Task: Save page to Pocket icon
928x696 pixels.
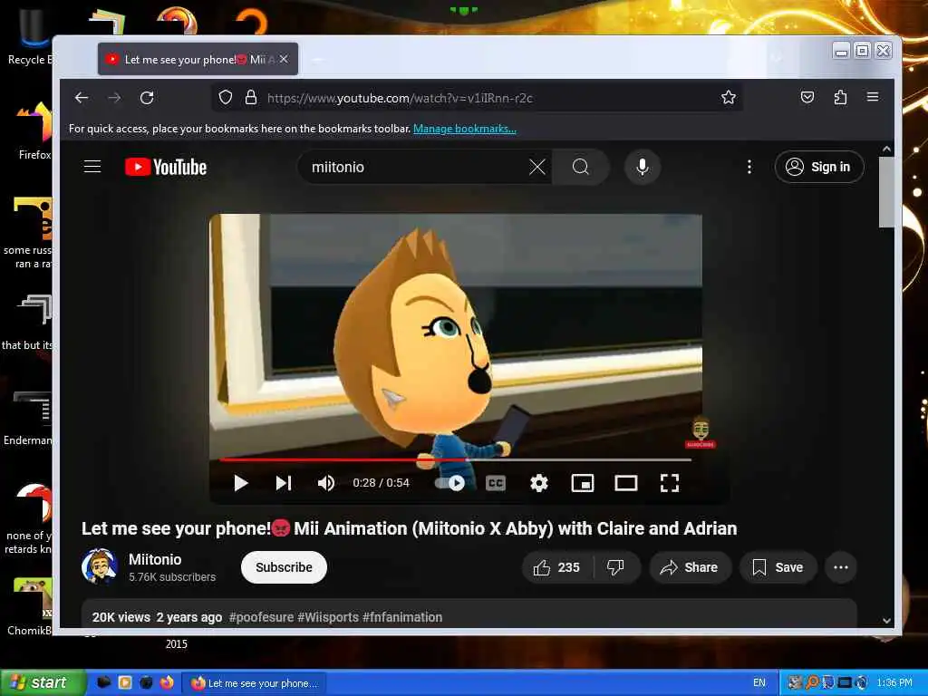Action: (x=807, y=97)
